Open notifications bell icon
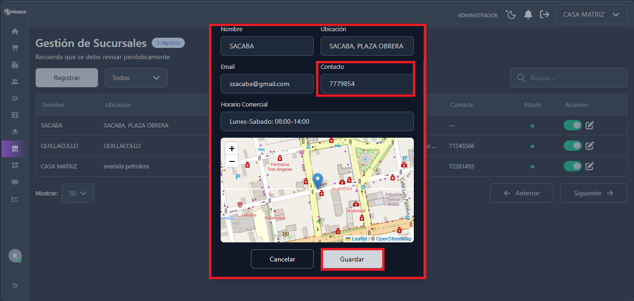 point(528,14)
